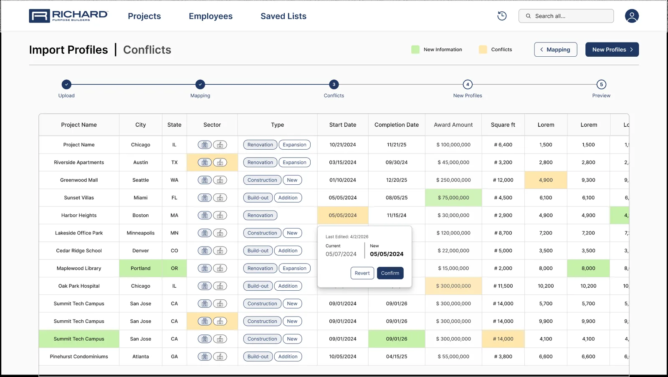Click the magnifier icon in search box
Screen dimensions: 668x377
[x=528, y=16]
